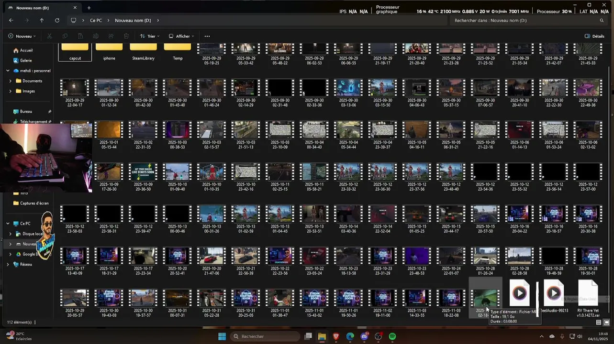Open a new Explorer tab with plus
The image size is (614, 344).
[89, 8]
